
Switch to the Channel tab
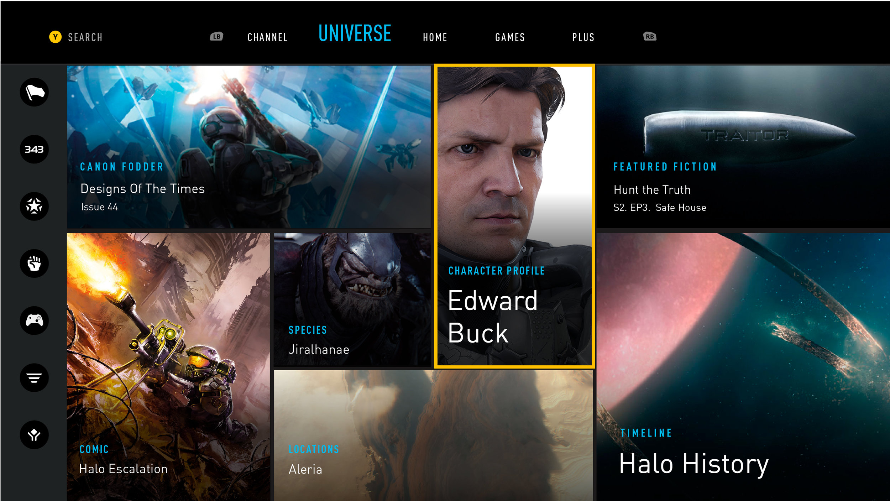(x=267, y=37)
